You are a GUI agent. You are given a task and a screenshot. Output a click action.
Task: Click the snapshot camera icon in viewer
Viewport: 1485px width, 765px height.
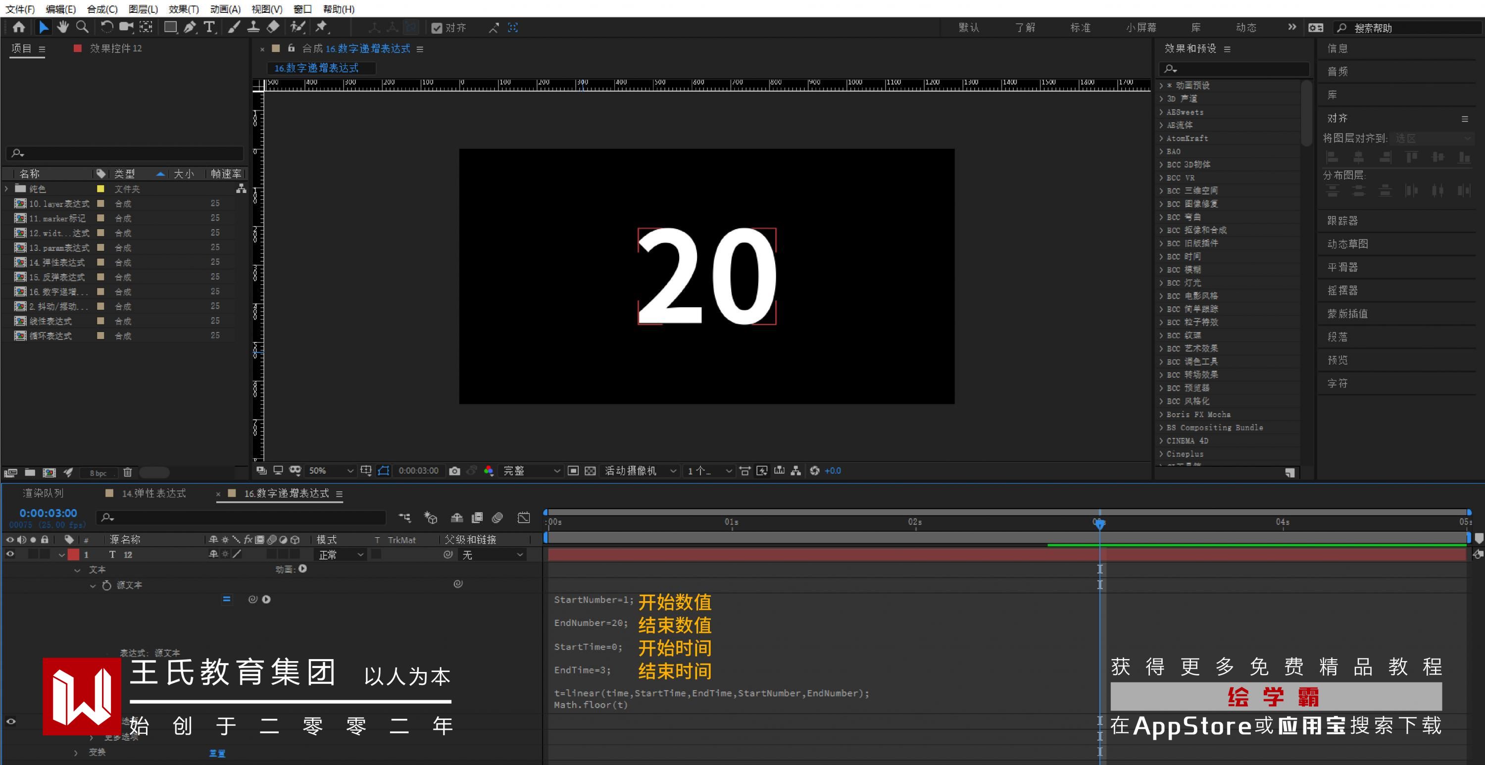[x=454, y=471]
